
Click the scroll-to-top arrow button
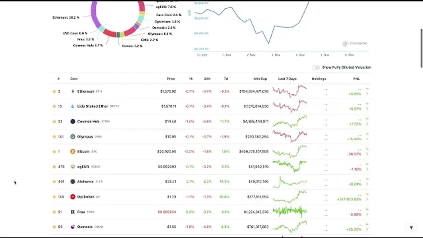tap(411, 228)
